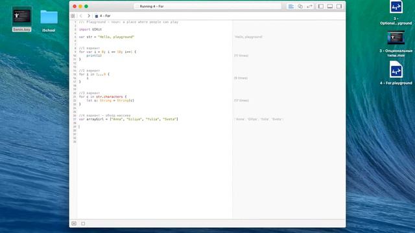This screenshot has height=233, width=415.
Task: Select '4 - For.playground' desktop file
Action: pos(396,73)
